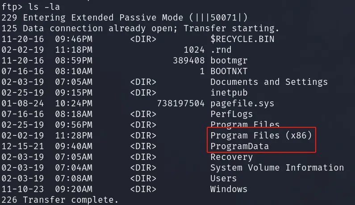
Task: Click the 738197504 file size value
Action: 181,104
